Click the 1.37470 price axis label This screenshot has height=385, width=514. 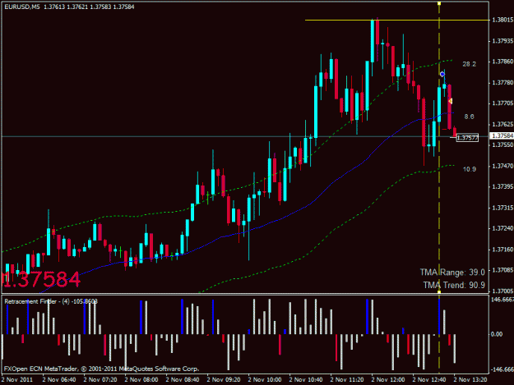[x=502, y=166]
